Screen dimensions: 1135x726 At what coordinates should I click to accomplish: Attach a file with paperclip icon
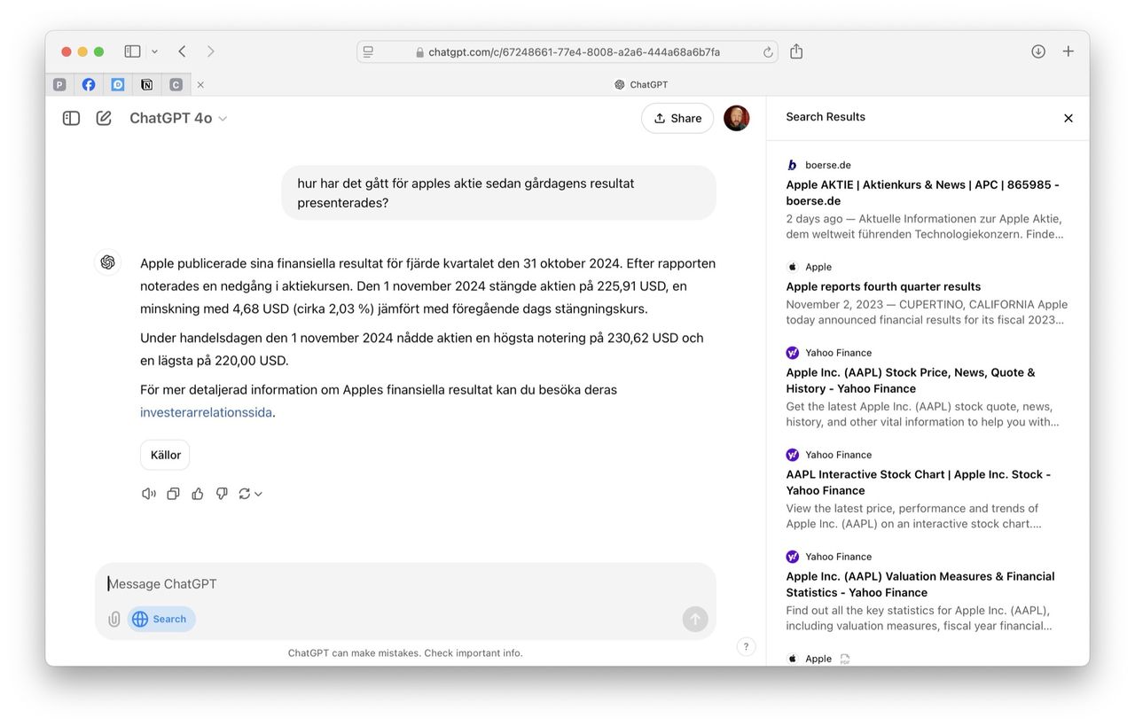coord(114,619)
